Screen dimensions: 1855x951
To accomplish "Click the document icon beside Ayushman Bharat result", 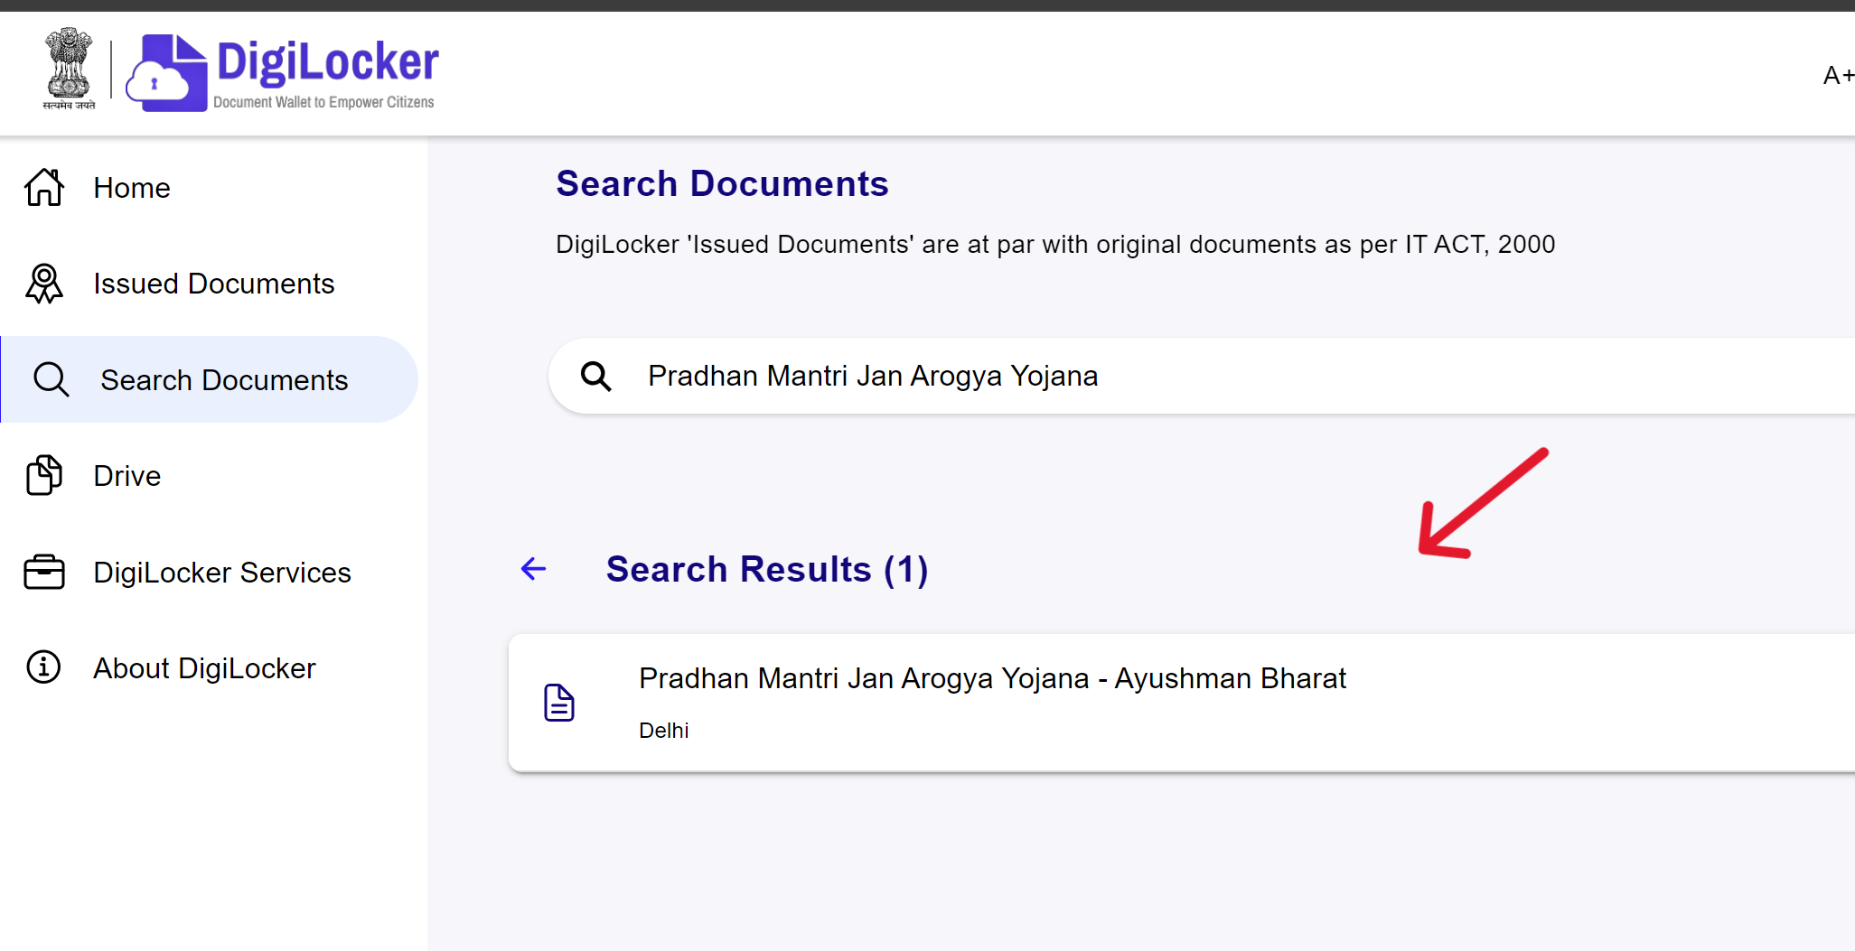I will [559, 702].
